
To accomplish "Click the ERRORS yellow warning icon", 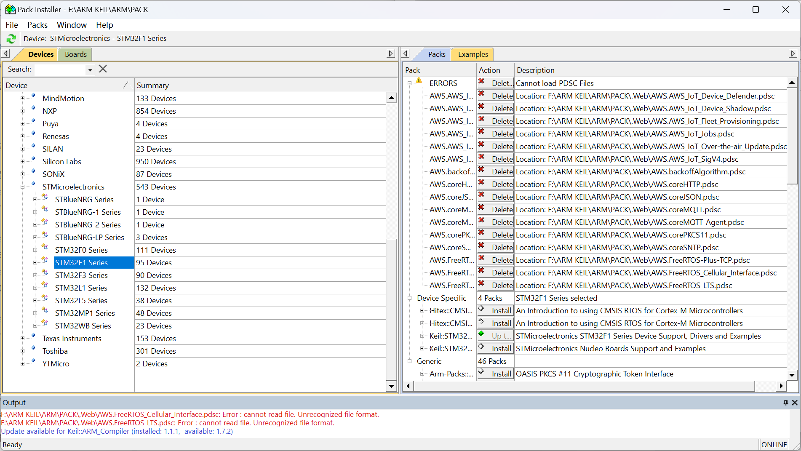I will click(x=419, y=80).
